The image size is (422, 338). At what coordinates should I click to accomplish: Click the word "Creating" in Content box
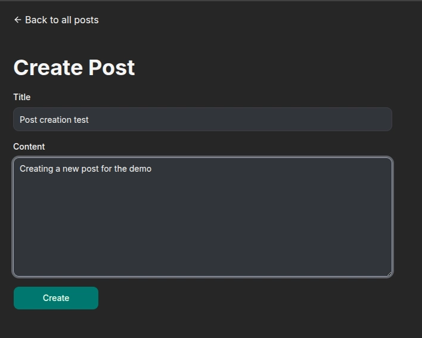[36, 169]
